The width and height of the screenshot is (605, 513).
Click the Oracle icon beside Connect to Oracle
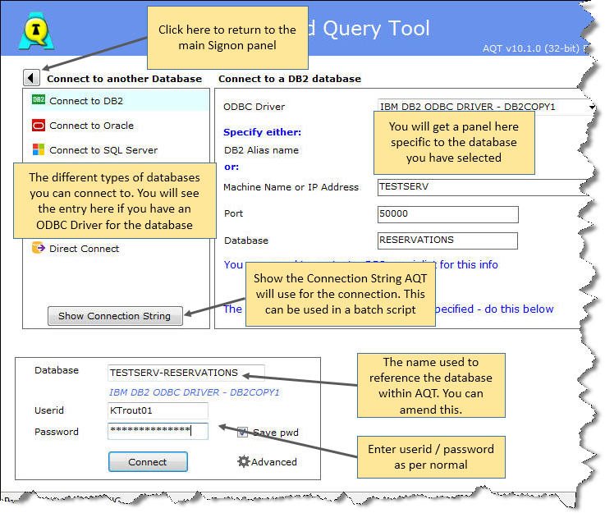point(39,125)
